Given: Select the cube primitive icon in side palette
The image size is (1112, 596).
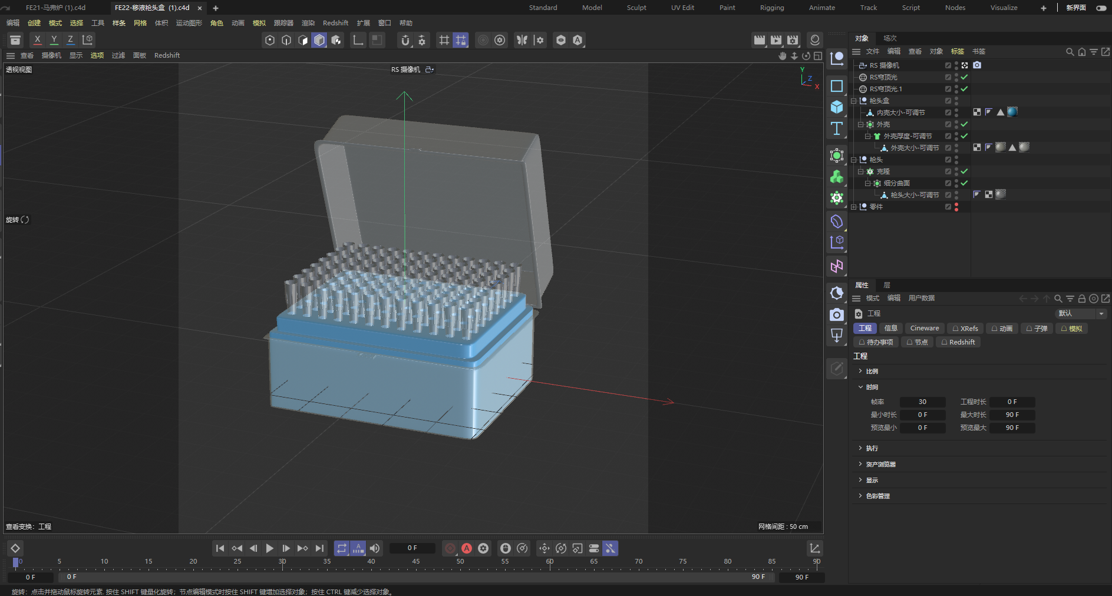Looking at the screenshot, I should pos(837,107).
